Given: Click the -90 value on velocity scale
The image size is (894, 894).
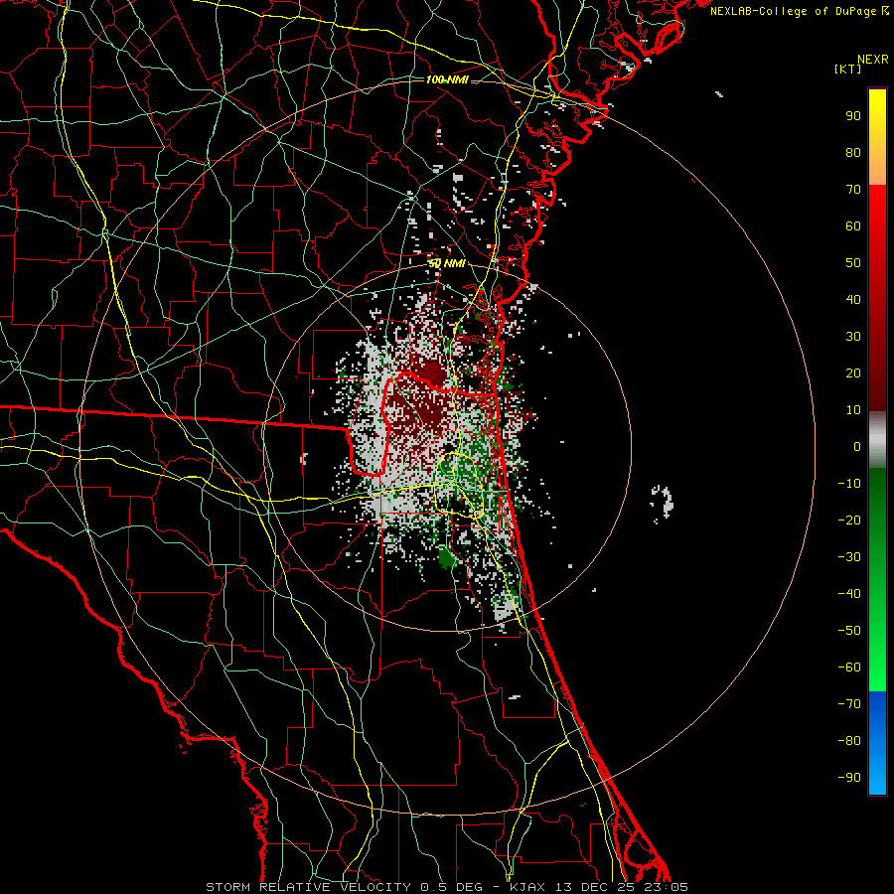Looking at the screenshot, I should coord(849,777).
